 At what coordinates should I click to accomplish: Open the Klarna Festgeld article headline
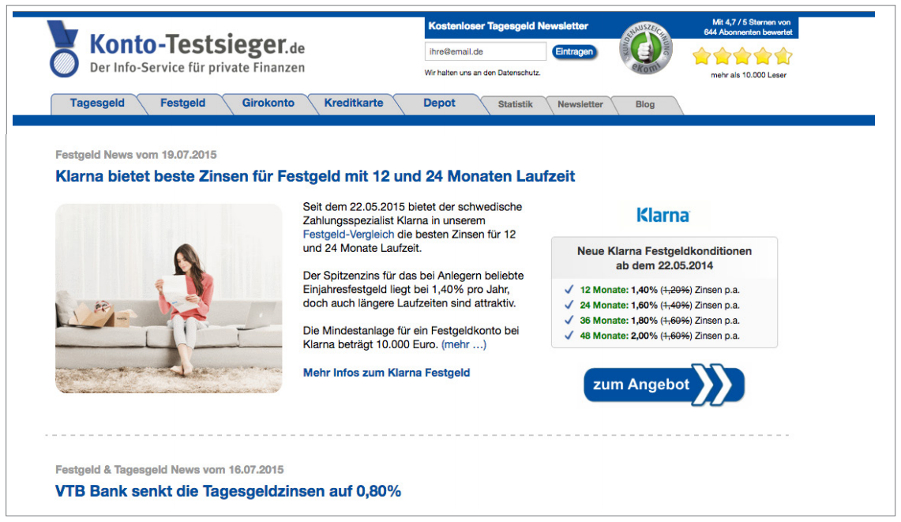tap(315, 176)
